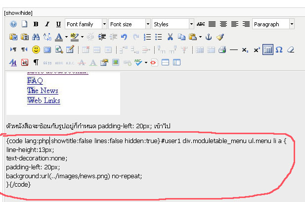Expand text color picker arrow
The width and height of the screenshot is (305, 202).
[x=66, y=37]
